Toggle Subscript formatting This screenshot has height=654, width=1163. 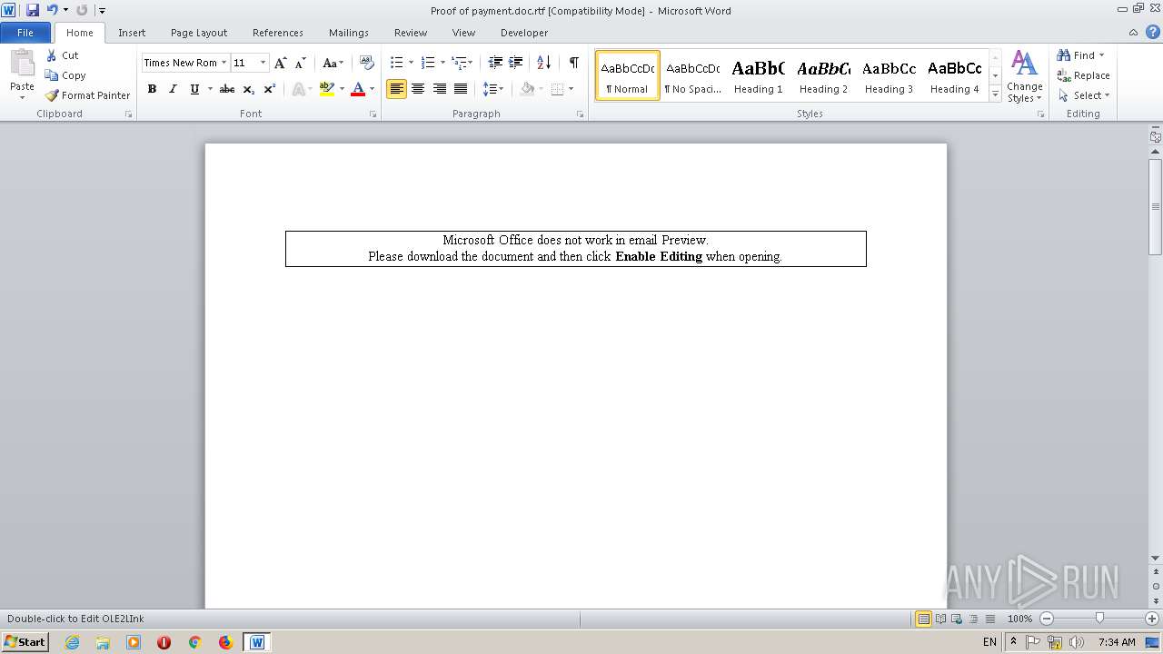248,89
